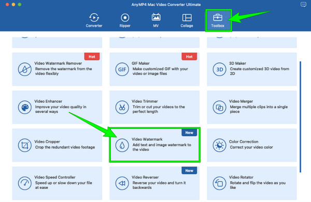Click the Hot badge on Video Watermark Remover
This screenshot has width=311, height=202.
(92, 57)
